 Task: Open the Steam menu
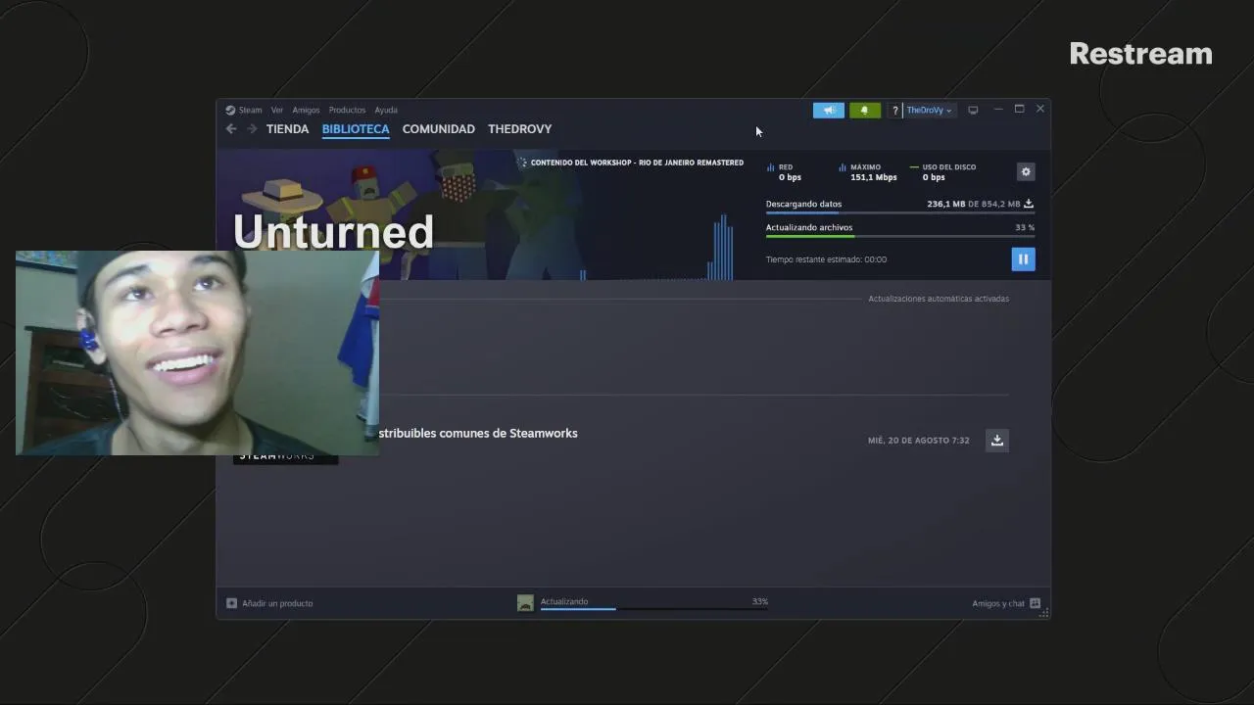click(244, 110)
